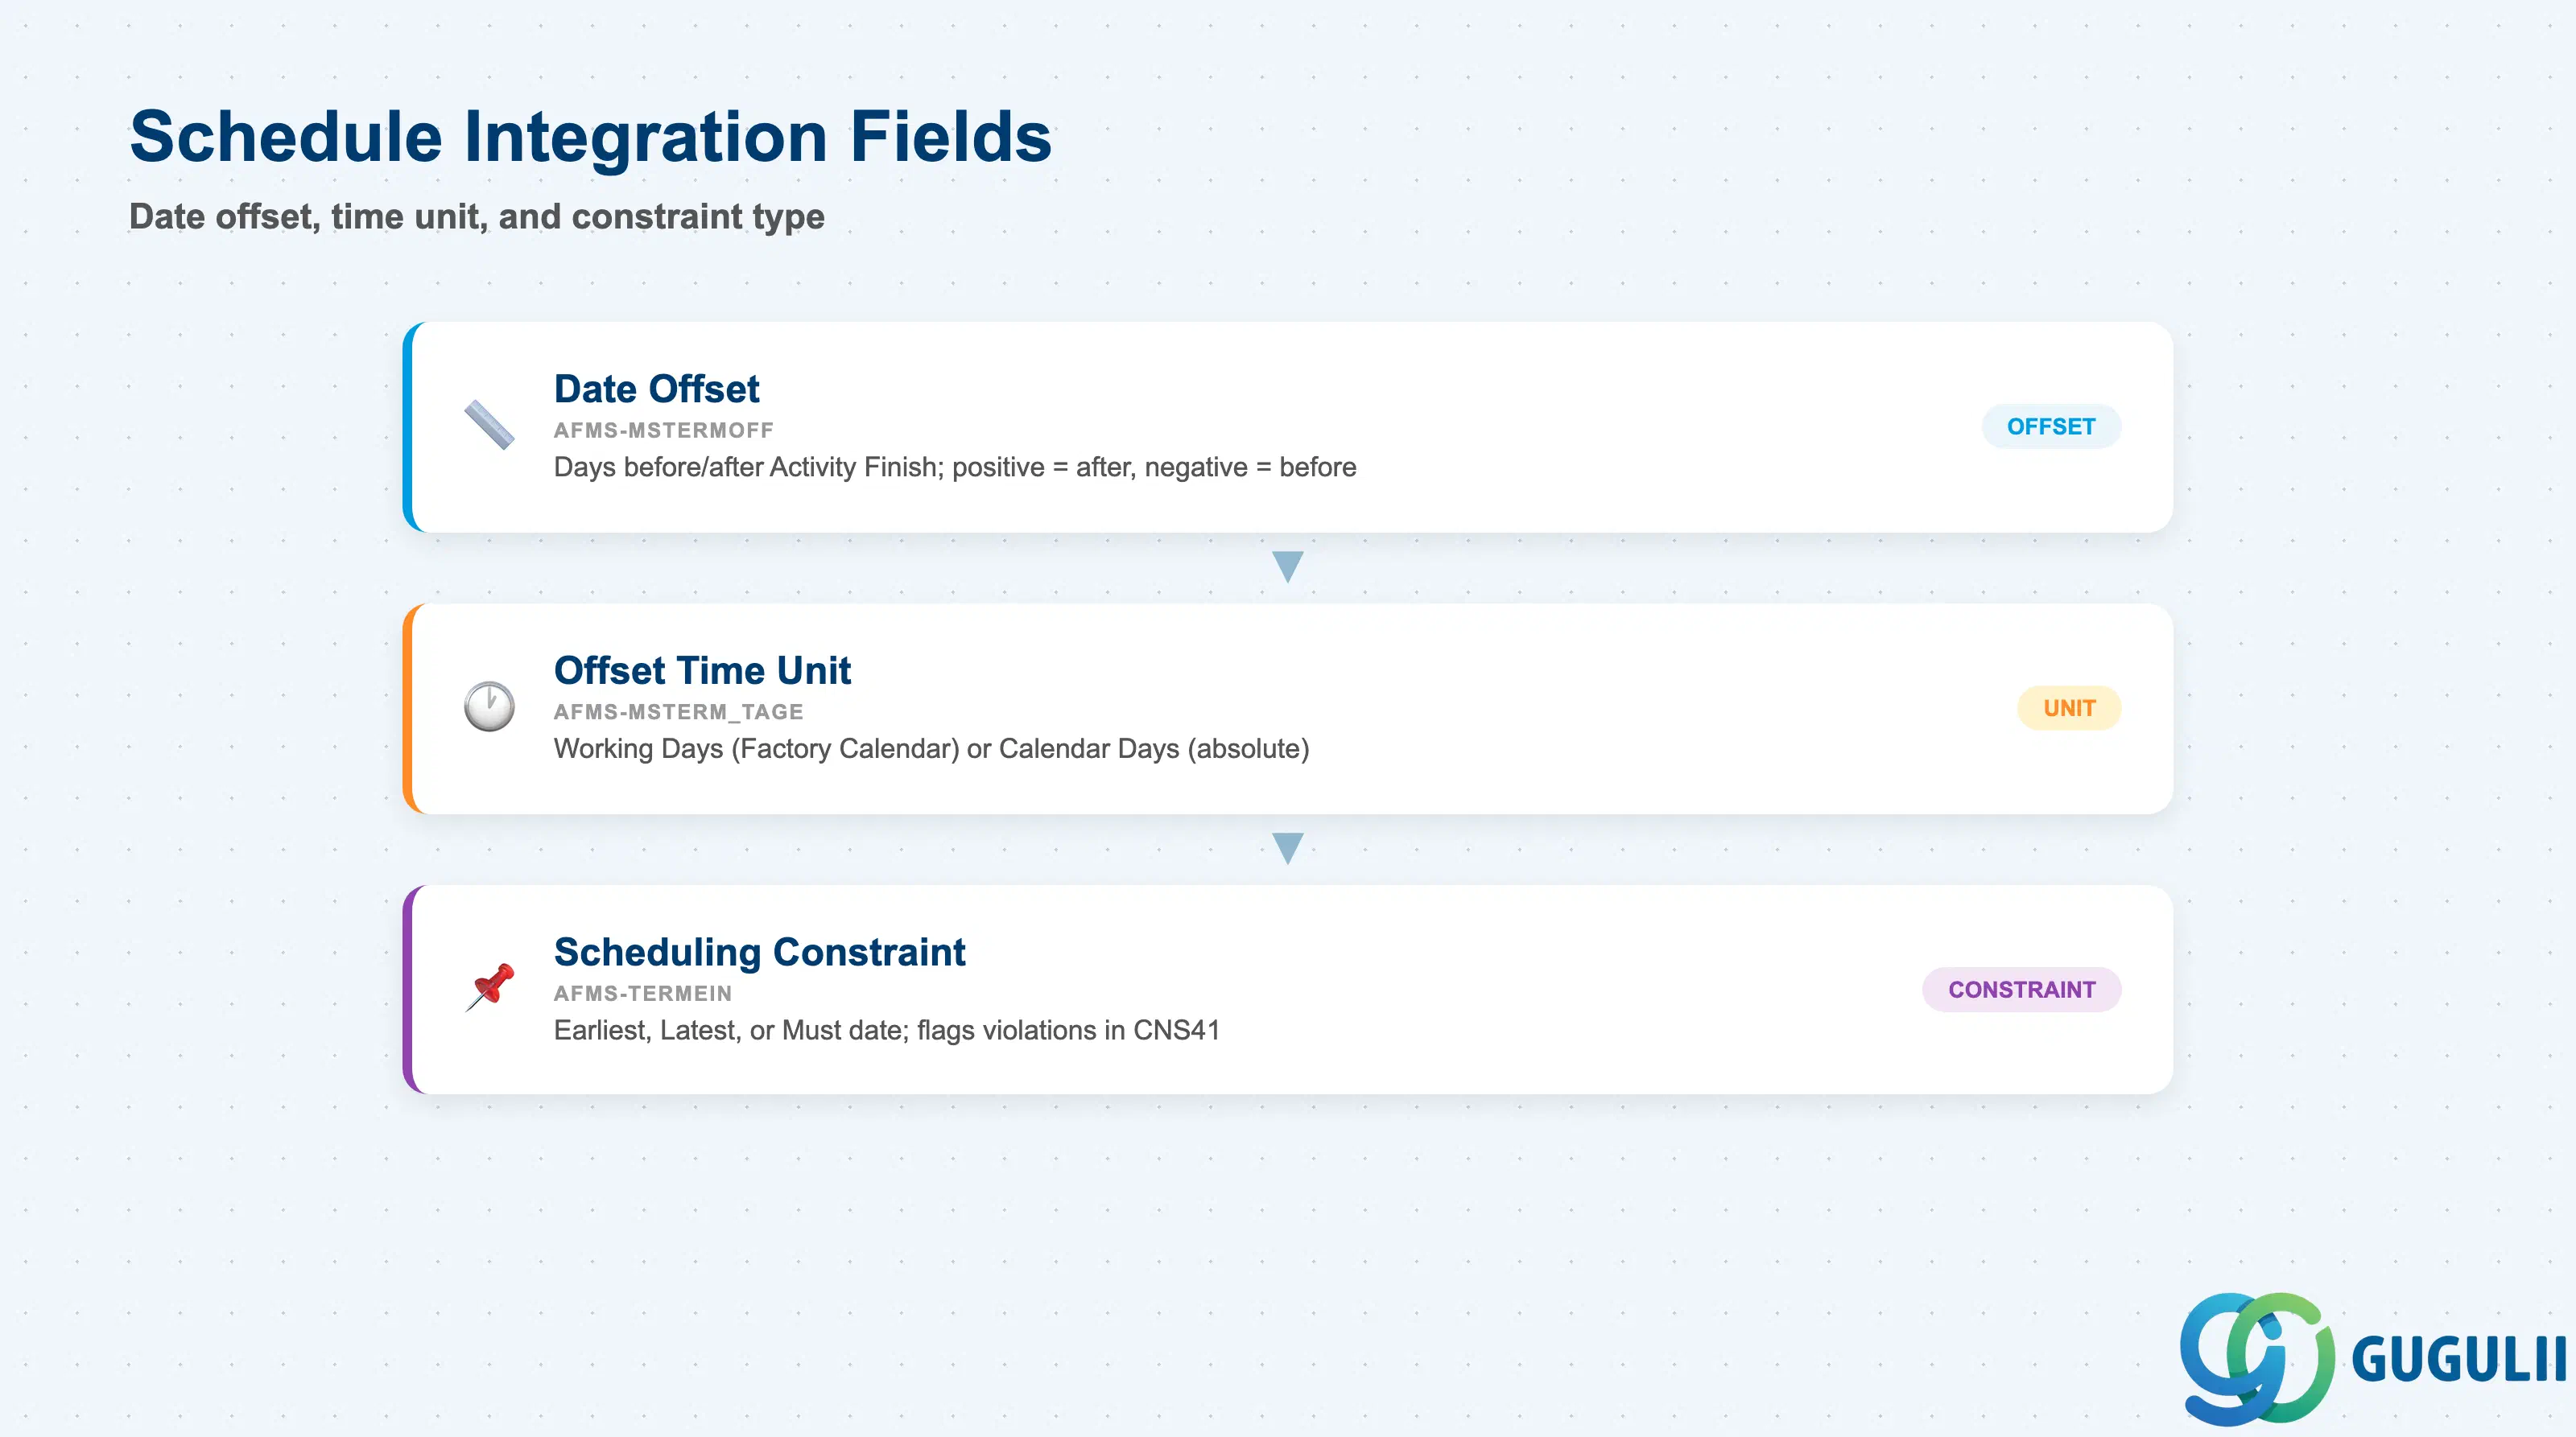Click the Date Offset card title
Screen dimensions: 2576x1437
(656, 389)
